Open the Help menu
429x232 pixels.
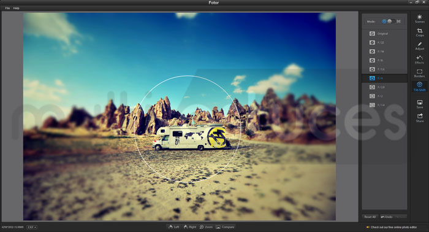tap(16, 8)
